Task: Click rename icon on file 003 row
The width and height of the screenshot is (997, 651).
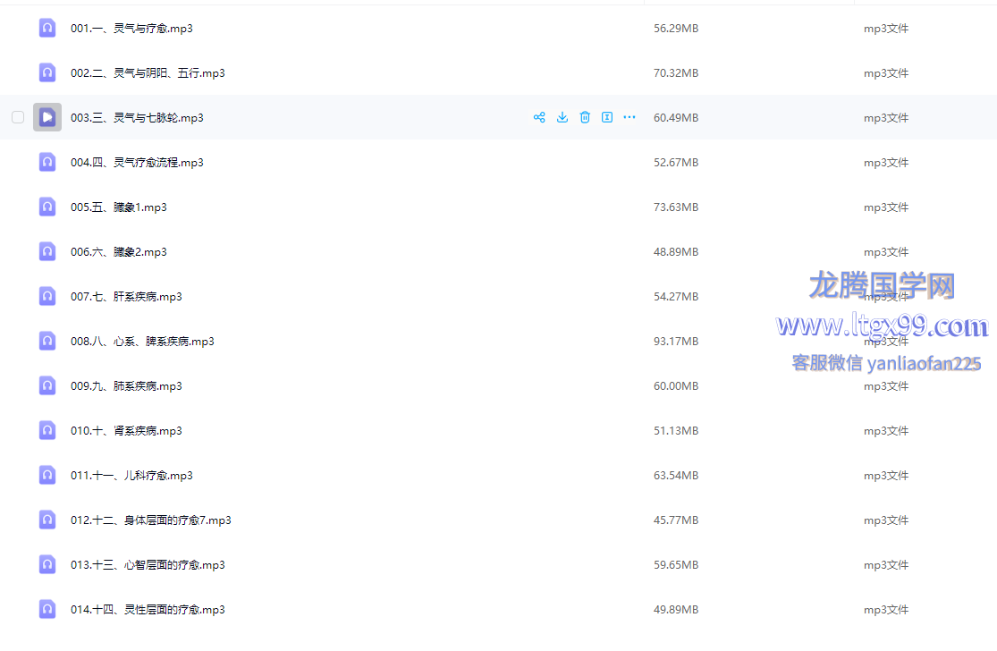Action: 607,117
